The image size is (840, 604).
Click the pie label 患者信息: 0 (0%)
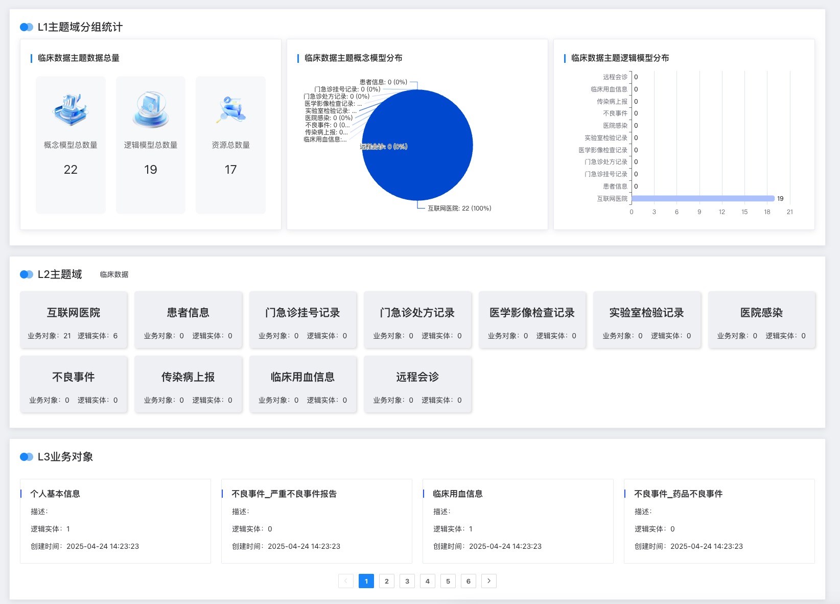coord(383,82)
